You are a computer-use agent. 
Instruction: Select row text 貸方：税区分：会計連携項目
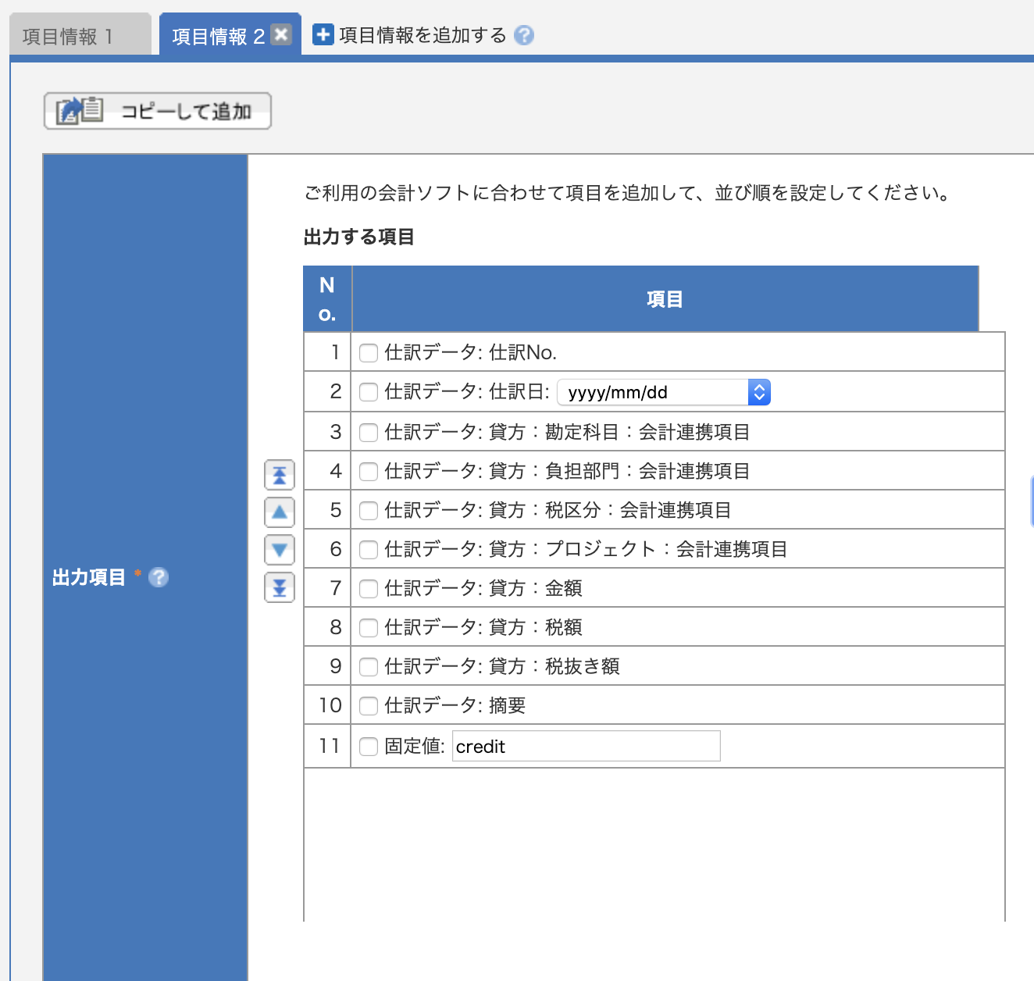pyautogui.click(x=610, y=510)
